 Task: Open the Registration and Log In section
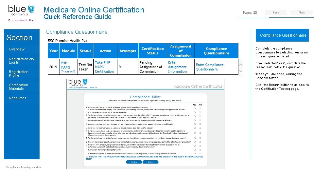pos(22,61)
